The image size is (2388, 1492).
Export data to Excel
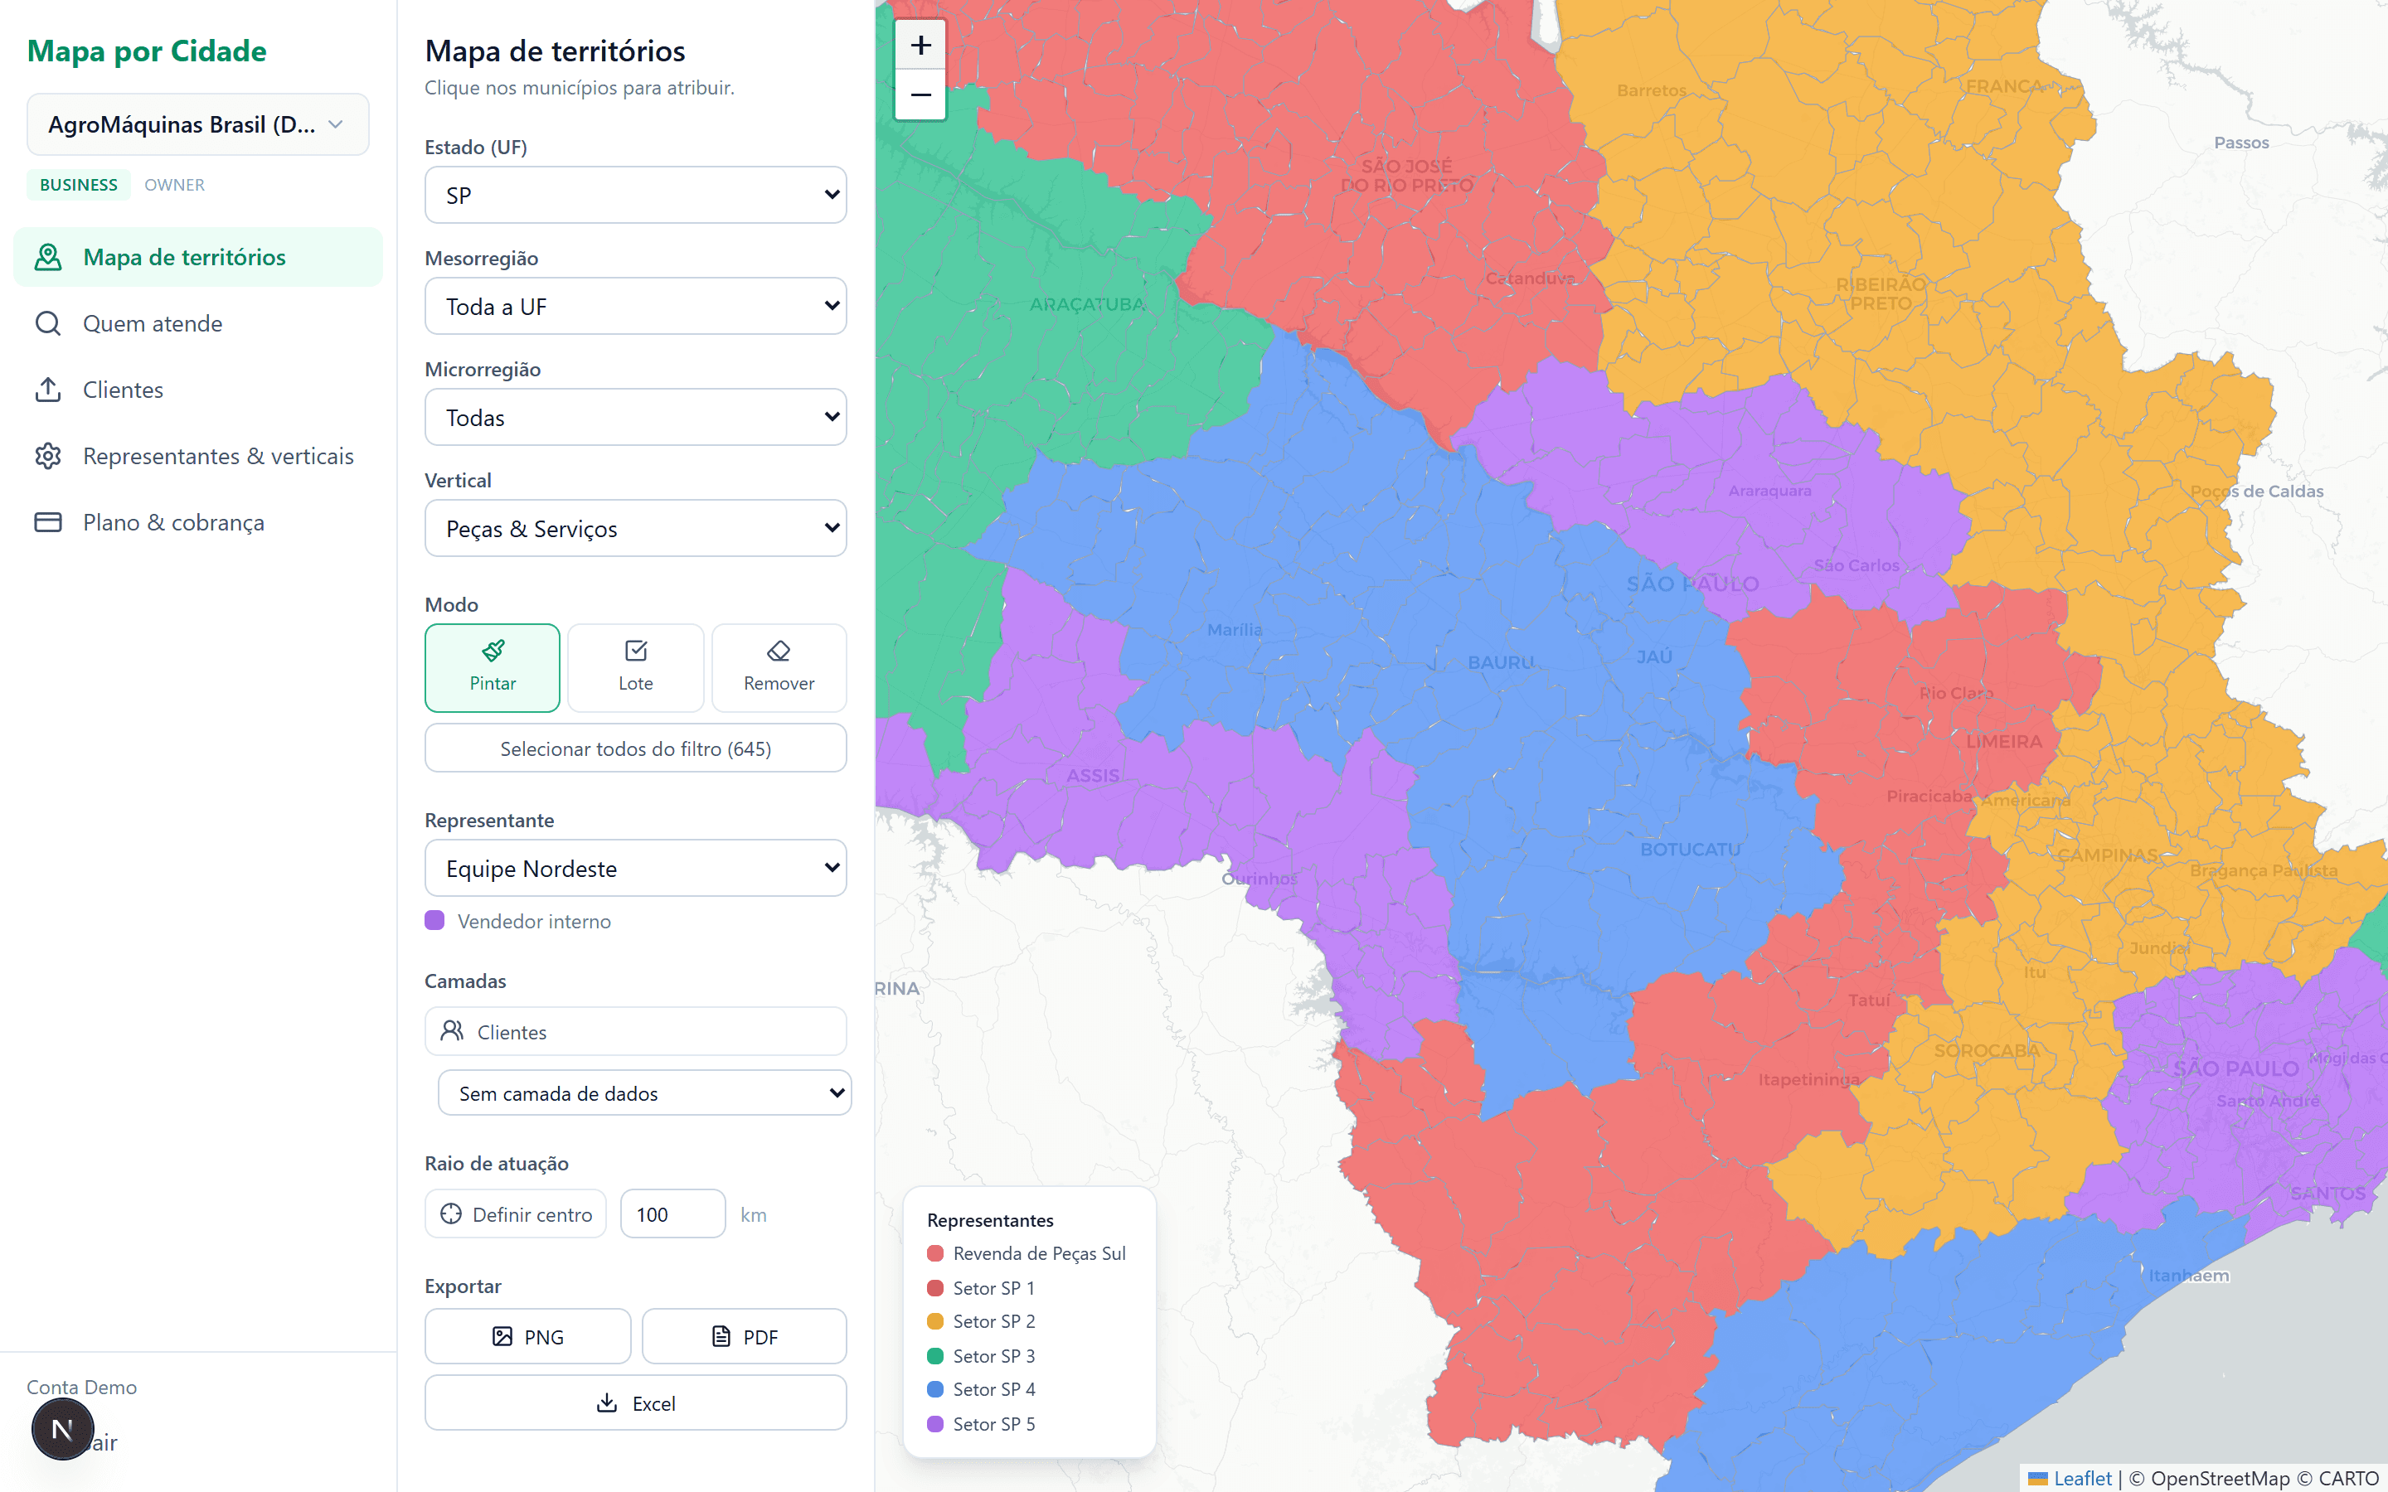tap(635, 1402)
